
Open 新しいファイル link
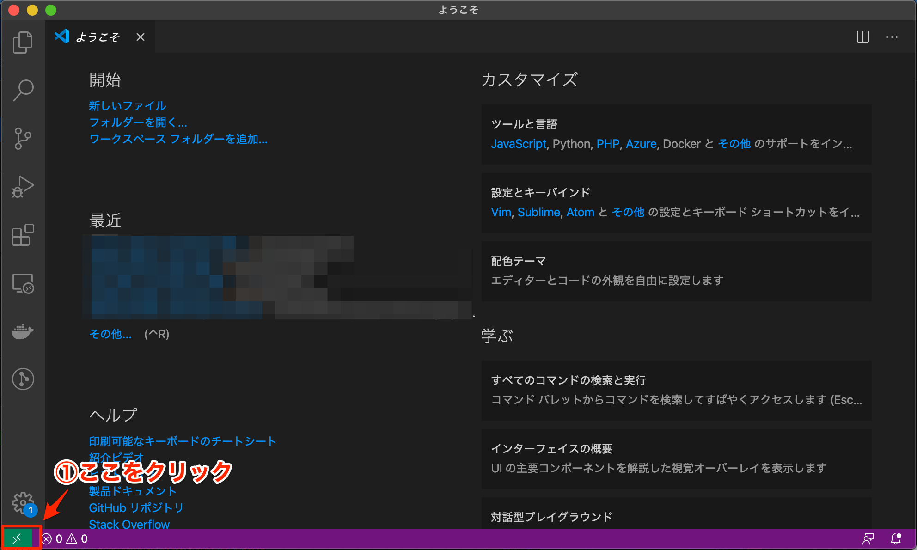click(x=128, y=105)
